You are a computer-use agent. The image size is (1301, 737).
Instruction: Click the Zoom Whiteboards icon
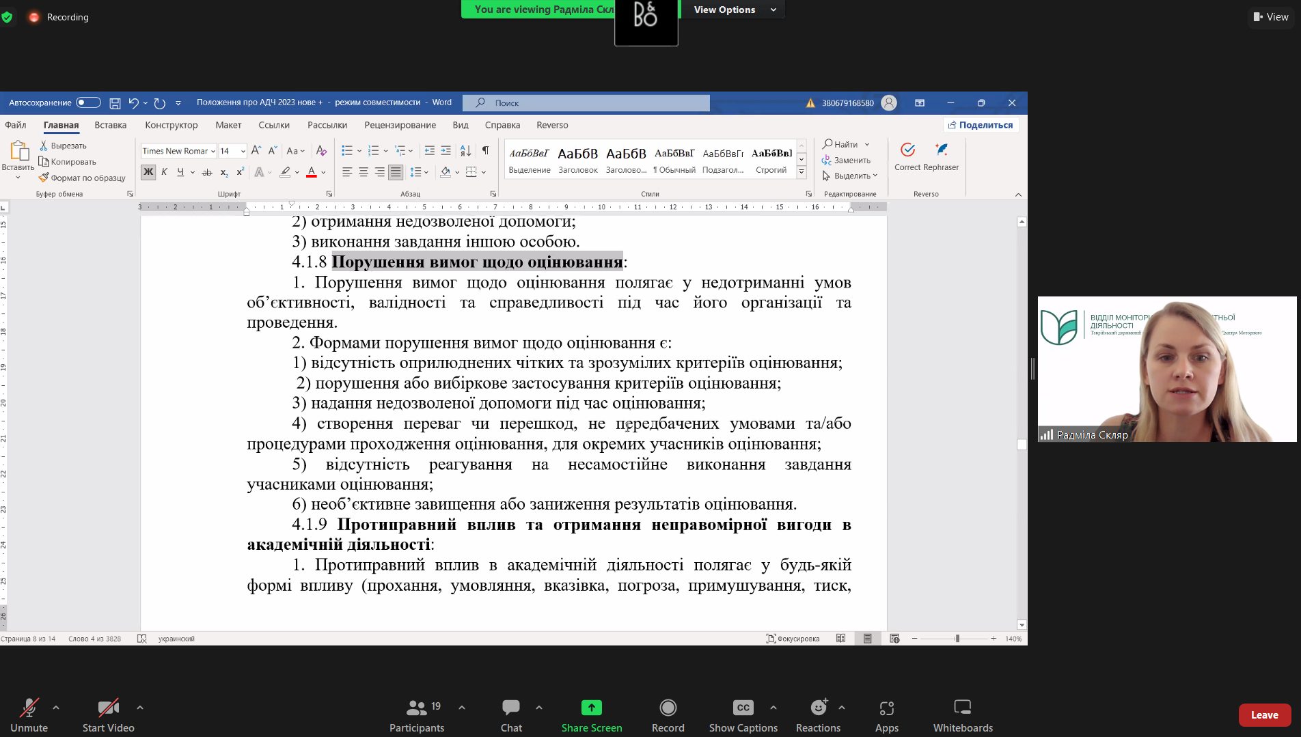[x=962, y=708]
